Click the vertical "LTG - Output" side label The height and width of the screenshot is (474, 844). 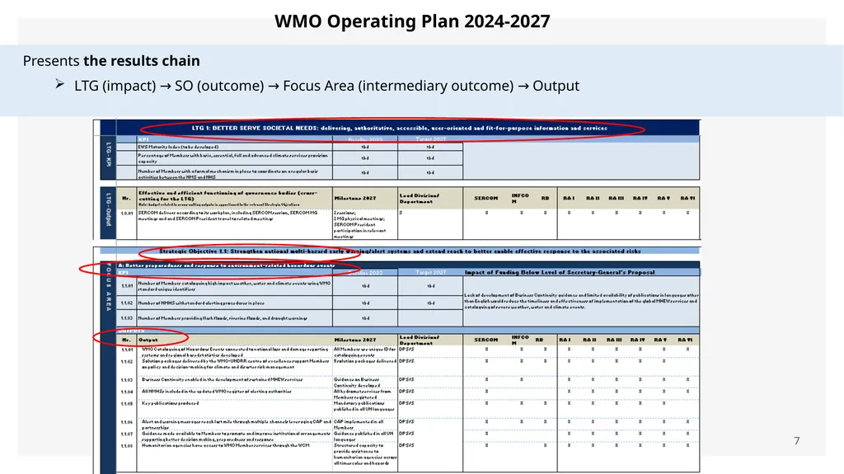coord(108,209)
